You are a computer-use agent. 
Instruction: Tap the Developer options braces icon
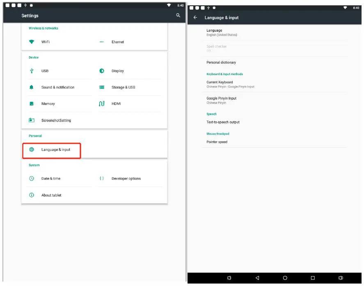[x=102, y=178]
